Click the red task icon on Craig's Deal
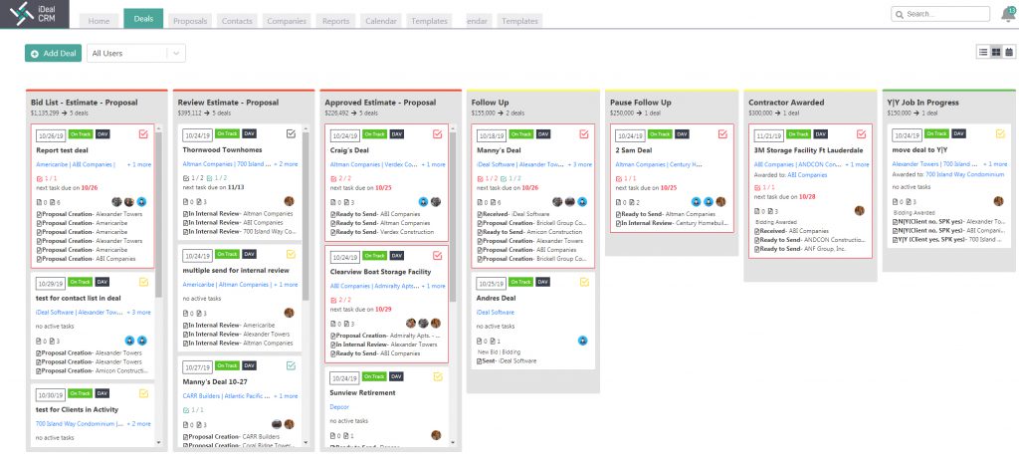1019x461 pixels. coord(333,177)
